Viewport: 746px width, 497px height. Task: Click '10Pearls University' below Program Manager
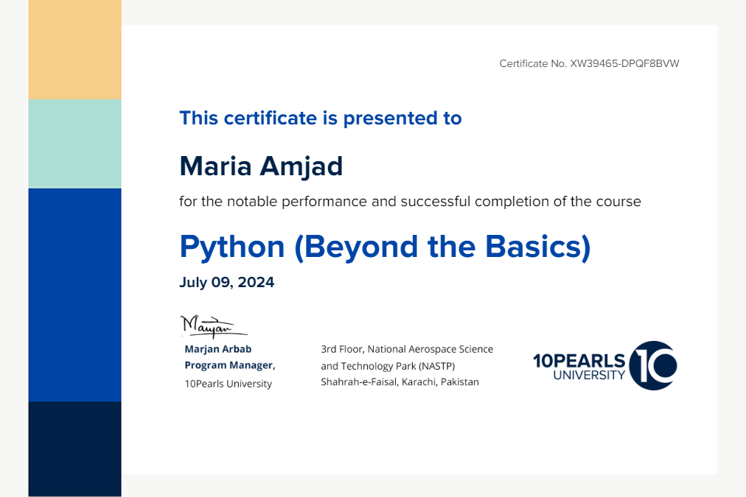click(x=228, y=384)
